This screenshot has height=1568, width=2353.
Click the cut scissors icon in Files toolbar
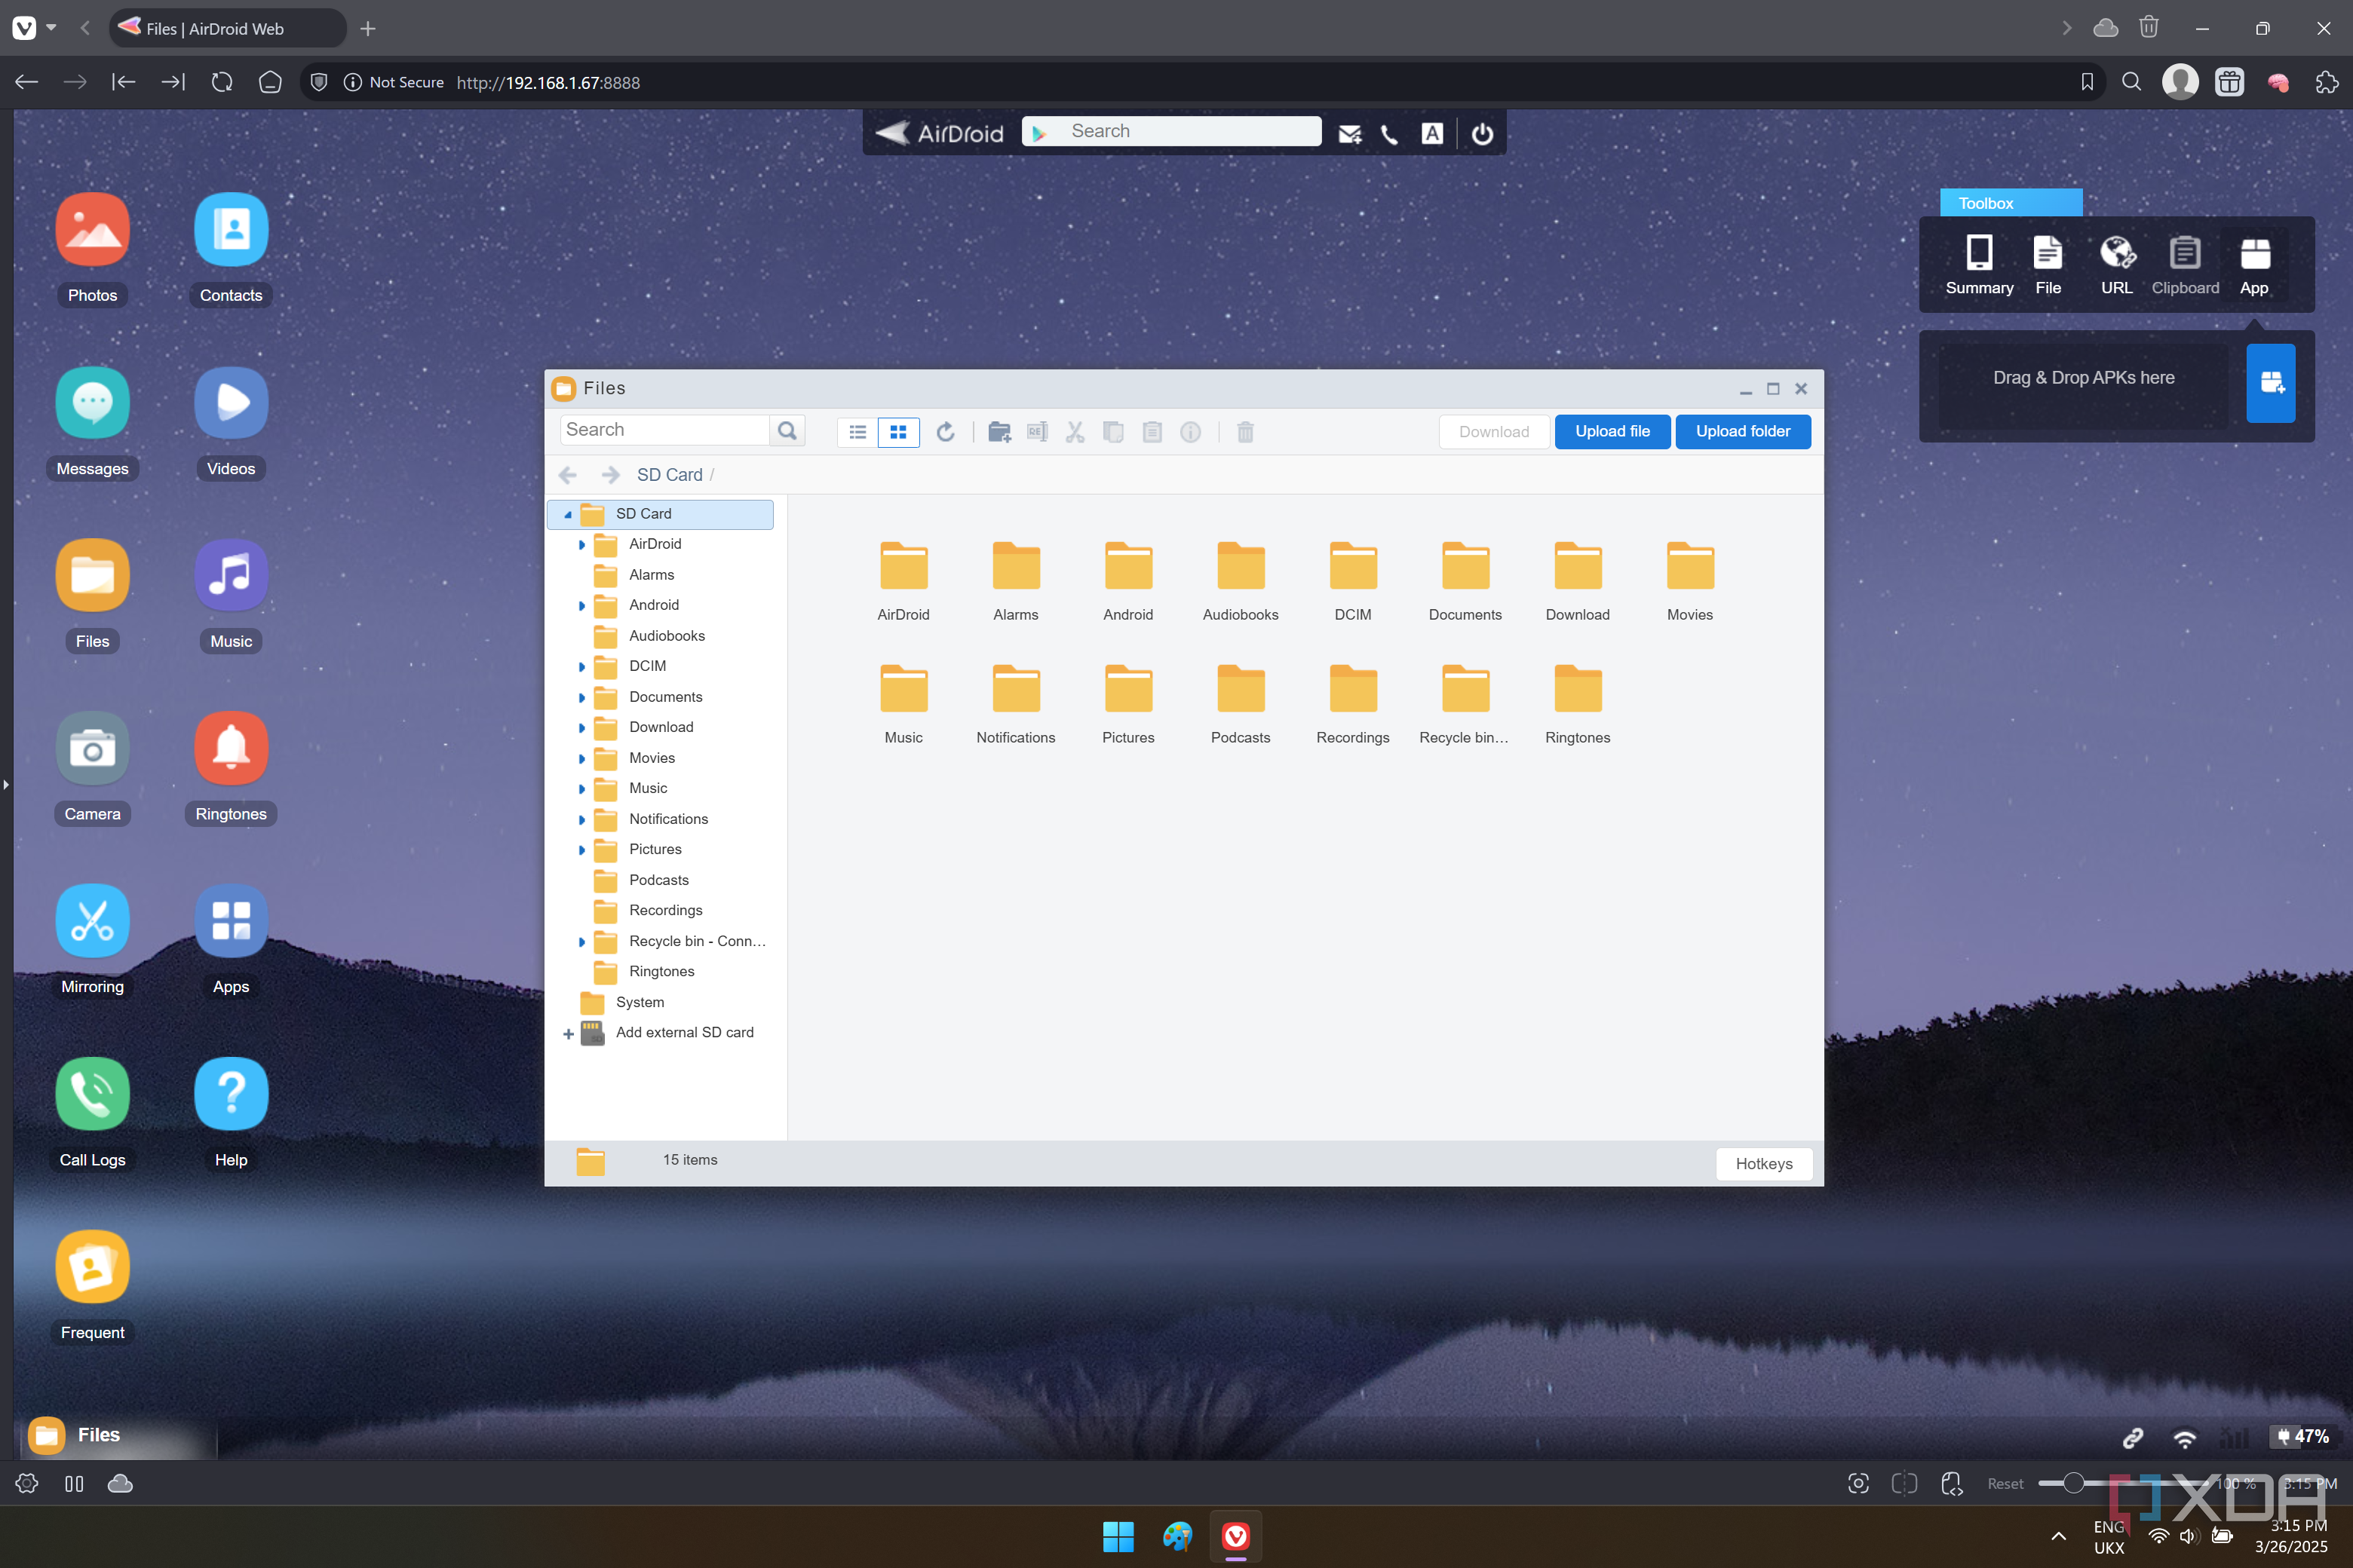point(1075,432)
